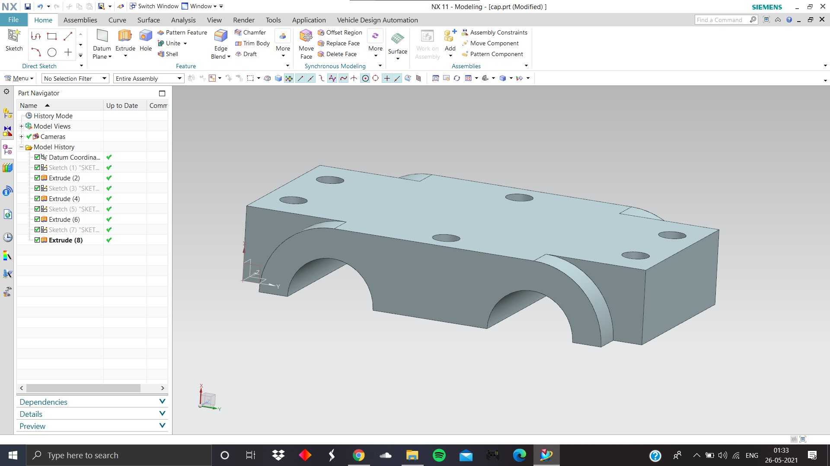Toggle the Extrude (4) checkbox
Viewport: 830px width, 466px height.
37,198
